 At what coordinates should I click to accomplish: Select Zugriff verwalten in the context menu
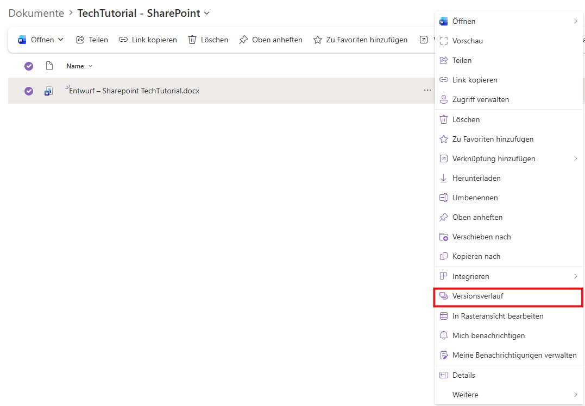pos(509,99)
